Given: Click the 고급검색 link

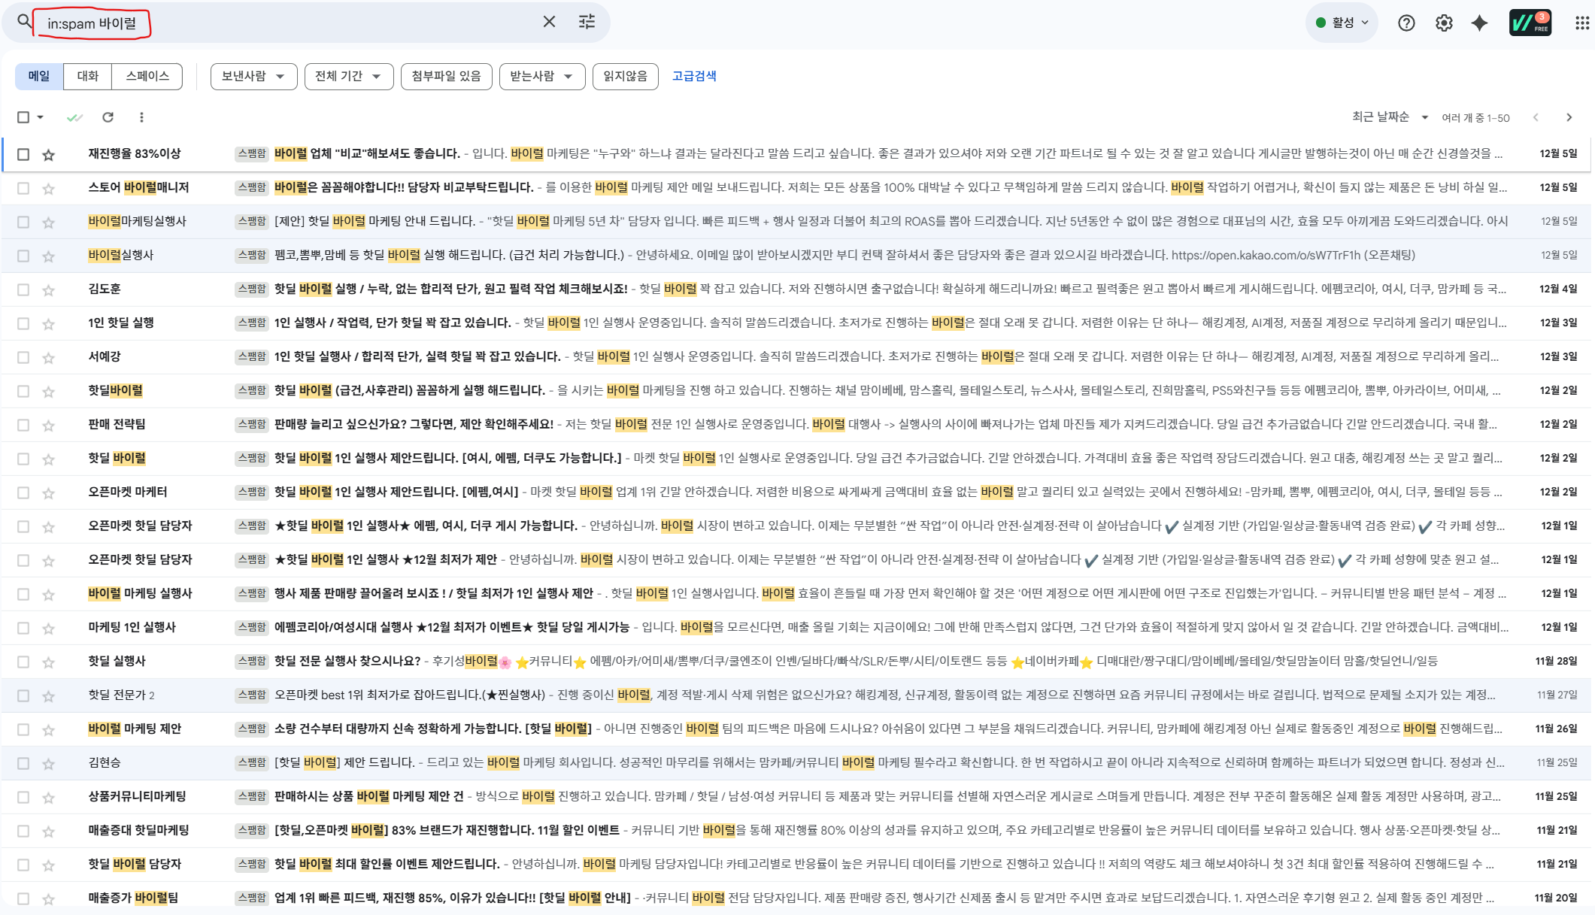Looking at the screenshot, I should [x=693, y=77].
